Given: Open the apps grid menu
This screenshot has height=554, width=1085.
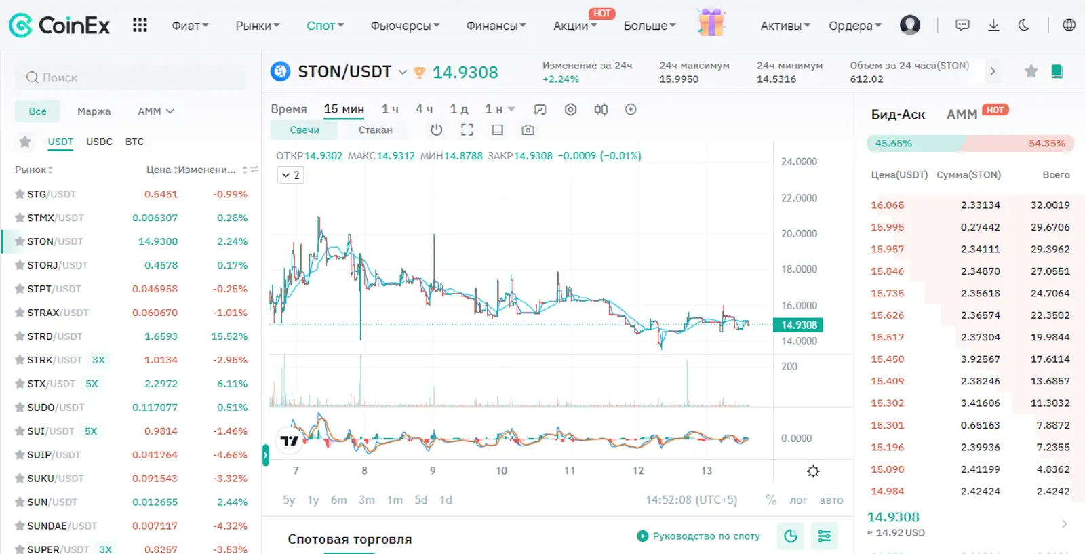Looking at the screenshot, I should [x=140, y=26].
